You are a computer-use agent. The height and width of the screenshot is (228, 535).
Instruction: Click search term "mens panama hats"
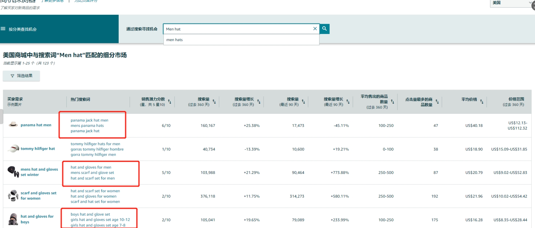[87, 126]
